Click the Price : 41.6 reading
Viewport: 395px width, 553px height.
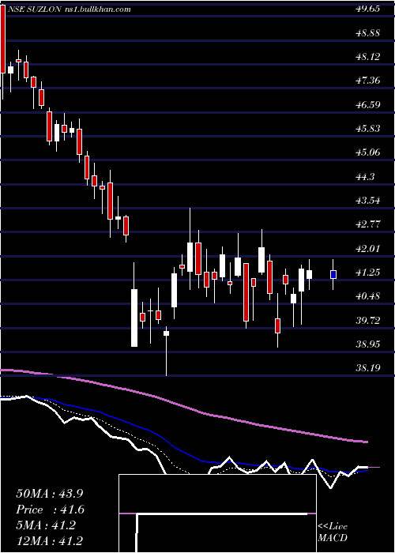(50, 510)
